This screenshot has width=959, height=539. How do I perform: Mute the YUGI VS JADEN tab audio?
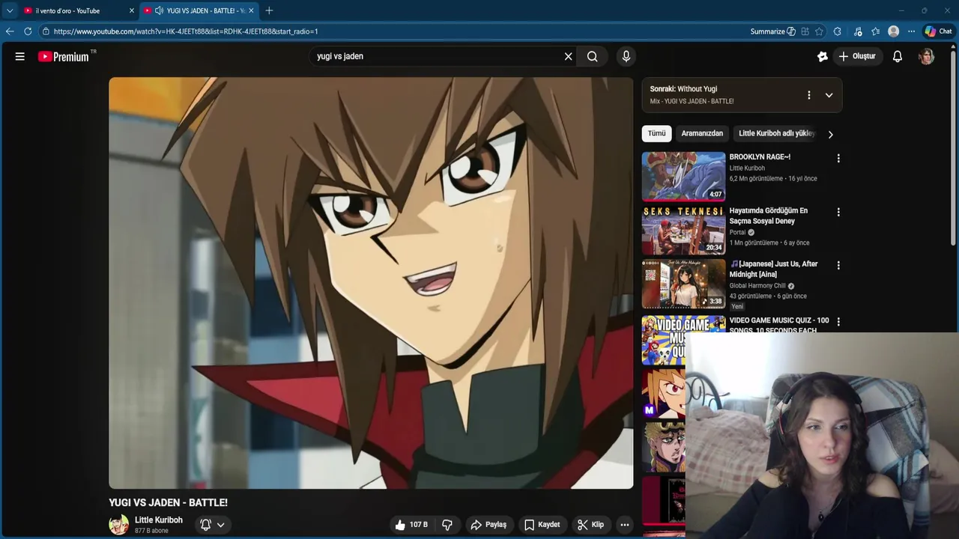tap(159, 10)
